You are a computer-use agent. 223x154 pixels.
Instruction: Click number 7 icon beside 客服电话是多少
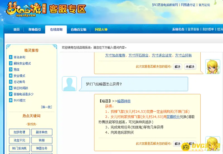(11, 94)
